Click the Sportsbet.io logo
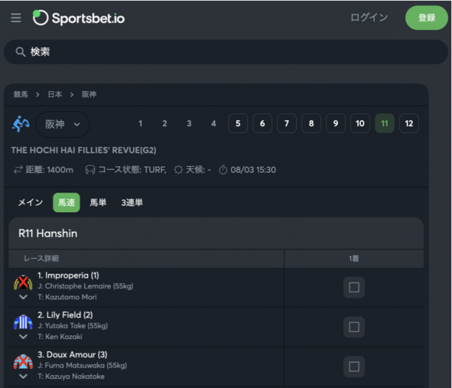 pos(78,18)
